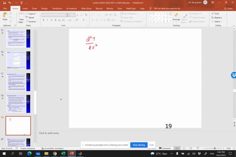The height and width of the screenshot is (157, 236).
Task: Click the slide panel scroll down arrow
Action: click(35, 145)
